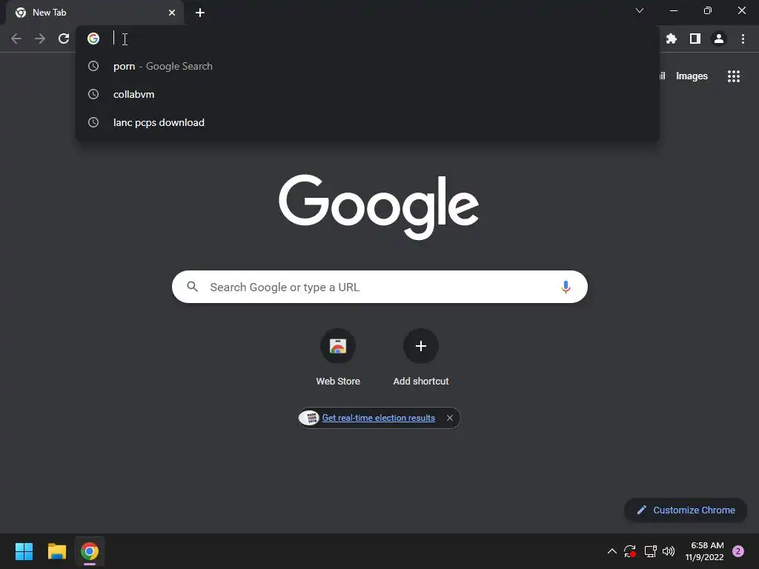Click the sync update tray icon
The image size is (759, 569).
click(630, 551)
